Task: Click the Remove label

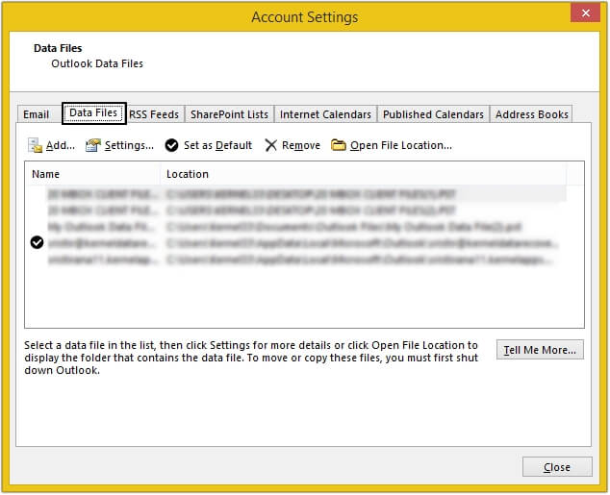Action: click(x=301, y=145)
